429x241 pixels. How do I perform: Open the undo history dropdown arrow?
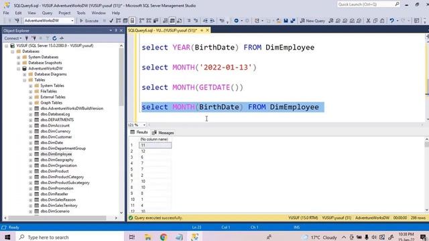pyautogui.click(x=397, y=21)
